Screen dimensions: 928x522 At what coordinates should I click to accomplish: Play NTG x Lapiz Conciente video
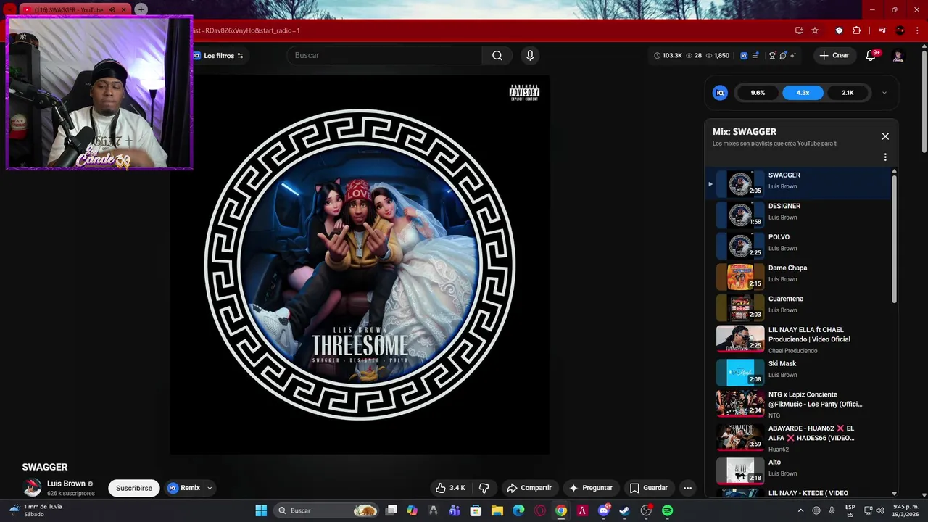[x=797, y=405]
